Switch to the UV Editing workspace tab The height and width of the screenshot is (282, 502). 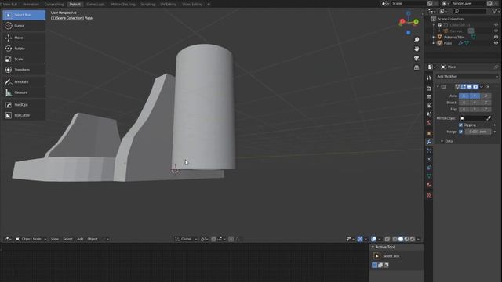pos(168,5)
